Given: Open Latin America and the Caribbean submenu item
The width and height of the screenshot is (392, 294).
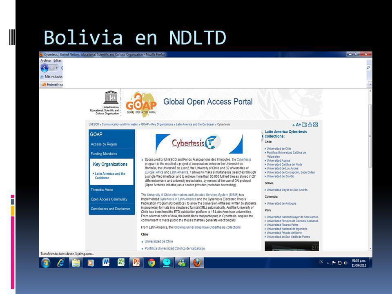Looking at the screenshot, I should (x=110, y=176).
